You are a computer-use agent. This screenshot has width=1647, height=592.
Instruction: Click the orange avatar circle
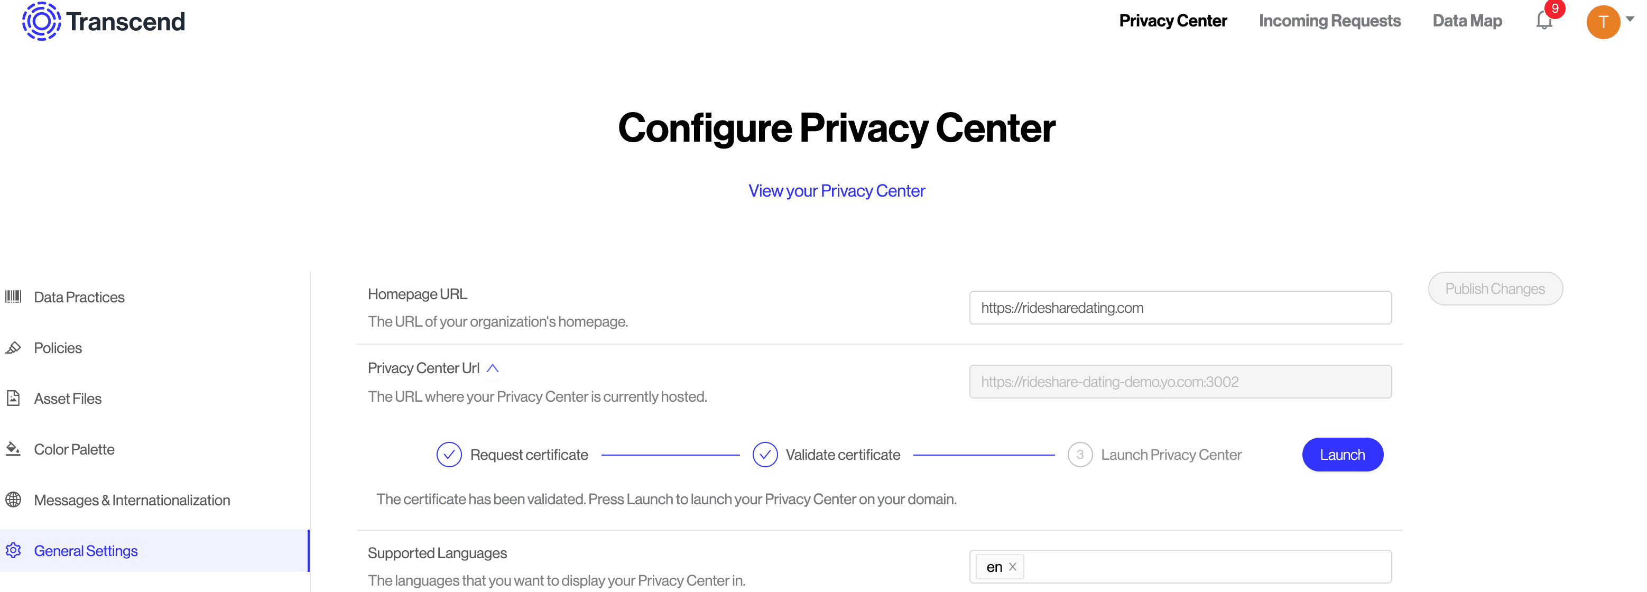1604,22
